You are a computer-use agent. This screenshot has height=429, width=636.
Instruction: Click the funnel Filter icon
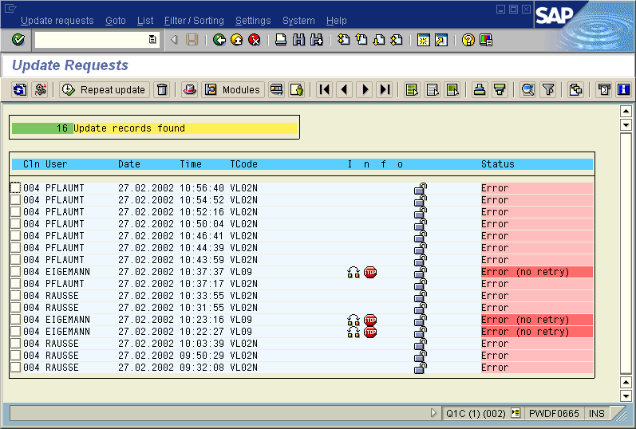[548, 89]
